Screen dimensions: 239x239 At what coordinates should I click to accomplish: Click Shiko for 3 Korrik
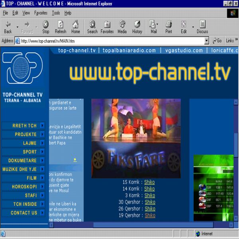coord(150,195)
